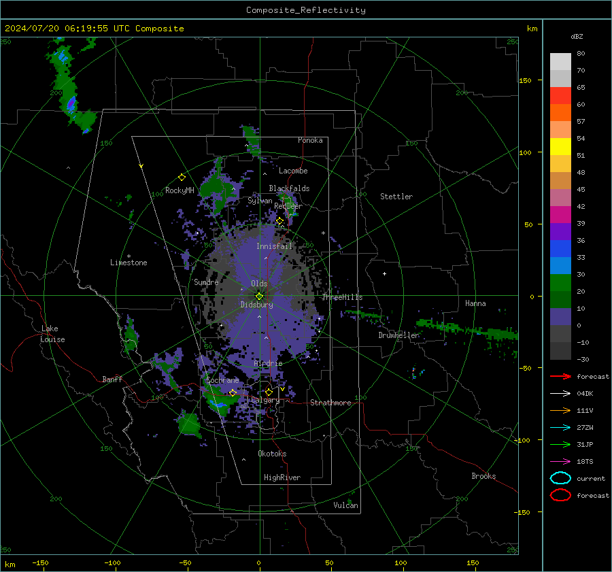Click the HighRiver town label

click(x=282, y=477)
